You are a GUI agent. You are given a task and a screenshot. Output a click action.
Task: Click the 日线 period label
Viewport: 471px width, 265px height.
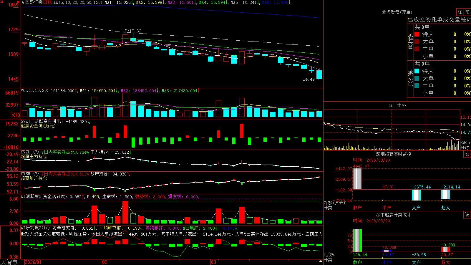tap(48, 2)
